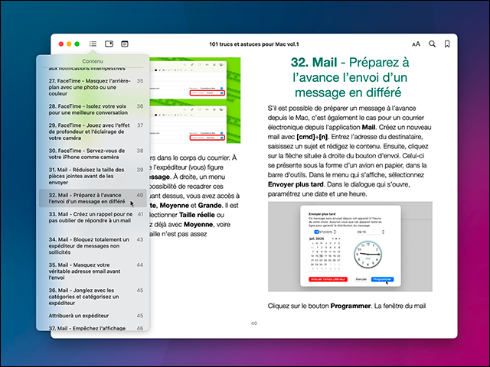Open the text appearance AA button
The width and height of the screenshot is (490, 367).
coord(416,44)
